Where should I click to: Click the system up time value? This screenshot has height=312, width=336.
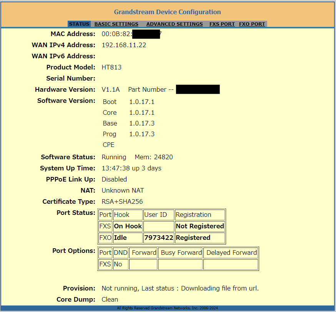pyautogui.click(x=131, y=168)
